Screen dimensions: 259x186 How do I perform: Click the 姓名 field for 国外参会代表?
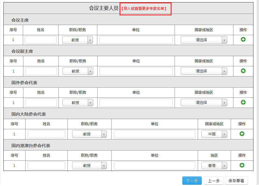click(41, 103)
